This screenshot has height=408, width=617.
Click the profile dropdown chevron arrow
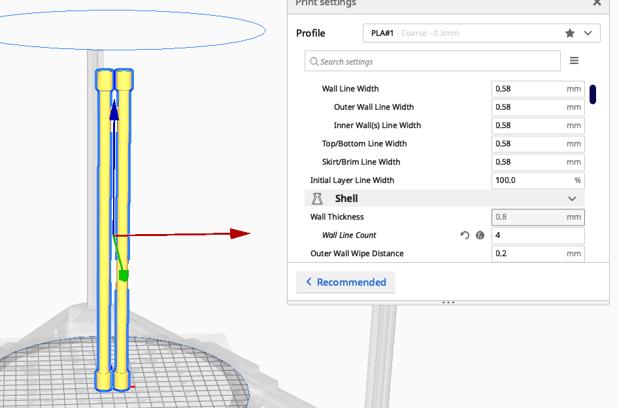coord(588,33)
